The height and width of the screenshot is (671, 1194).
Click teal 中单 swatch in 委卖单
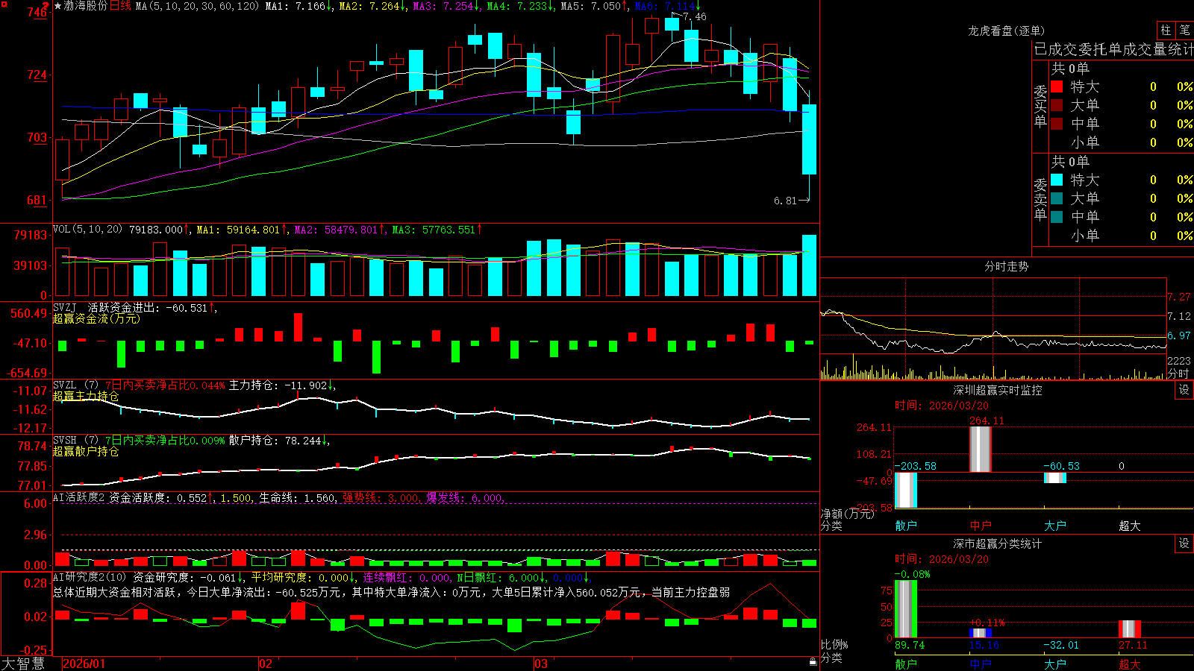click(x=1057, y=217)
